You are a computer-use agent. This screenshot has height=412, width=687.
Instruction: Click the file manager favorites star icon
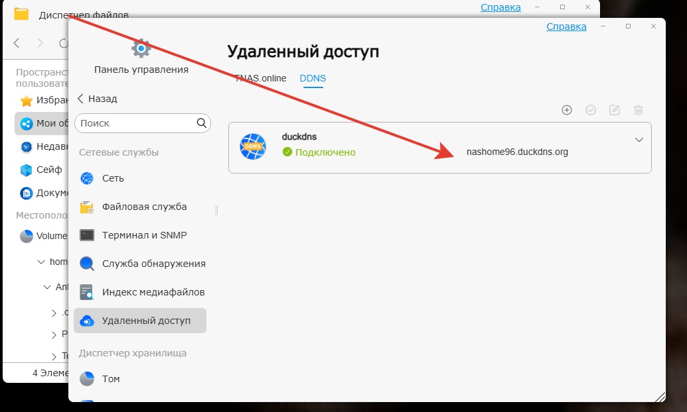pyautogui.click(x=27, y=101)
